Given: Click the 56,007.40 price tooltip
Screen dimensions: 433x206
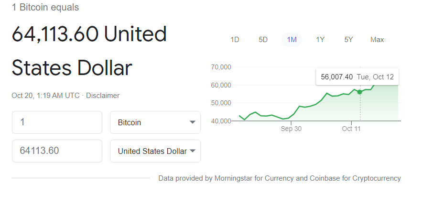Looking at the screenshot, I should 357,77.
